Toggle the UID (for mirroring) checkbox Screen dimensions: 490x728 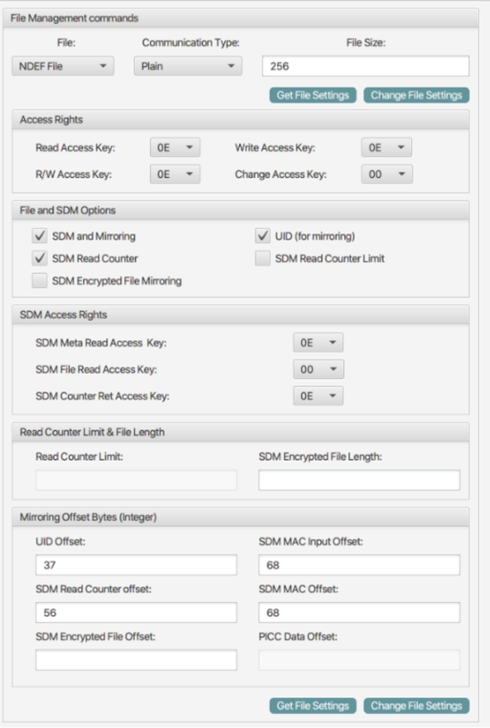click(263, 236)
